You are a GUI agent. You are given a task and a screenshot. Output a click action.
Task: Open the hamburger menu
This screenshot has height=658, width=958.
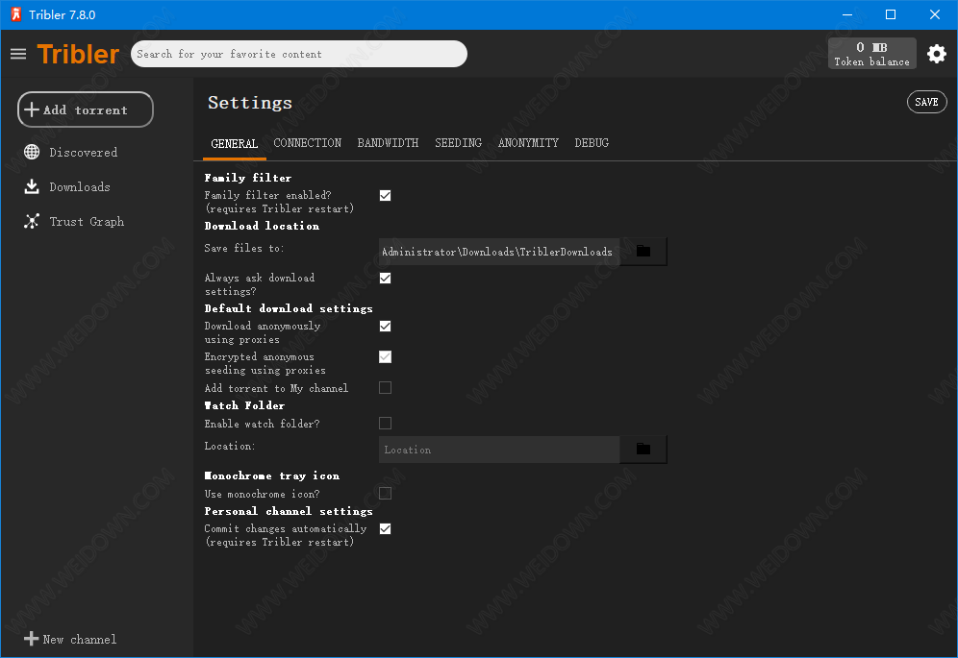pos(18,55)
